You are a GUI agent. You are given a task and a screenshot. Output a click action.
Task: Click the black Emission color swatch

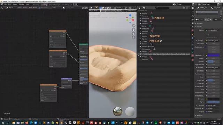[x=214, y=99]
